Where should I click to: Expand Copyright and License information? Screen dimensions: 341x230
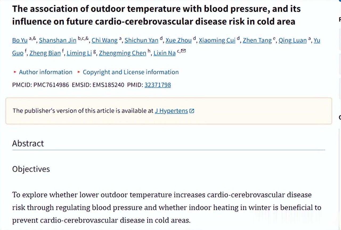point(131,72)
